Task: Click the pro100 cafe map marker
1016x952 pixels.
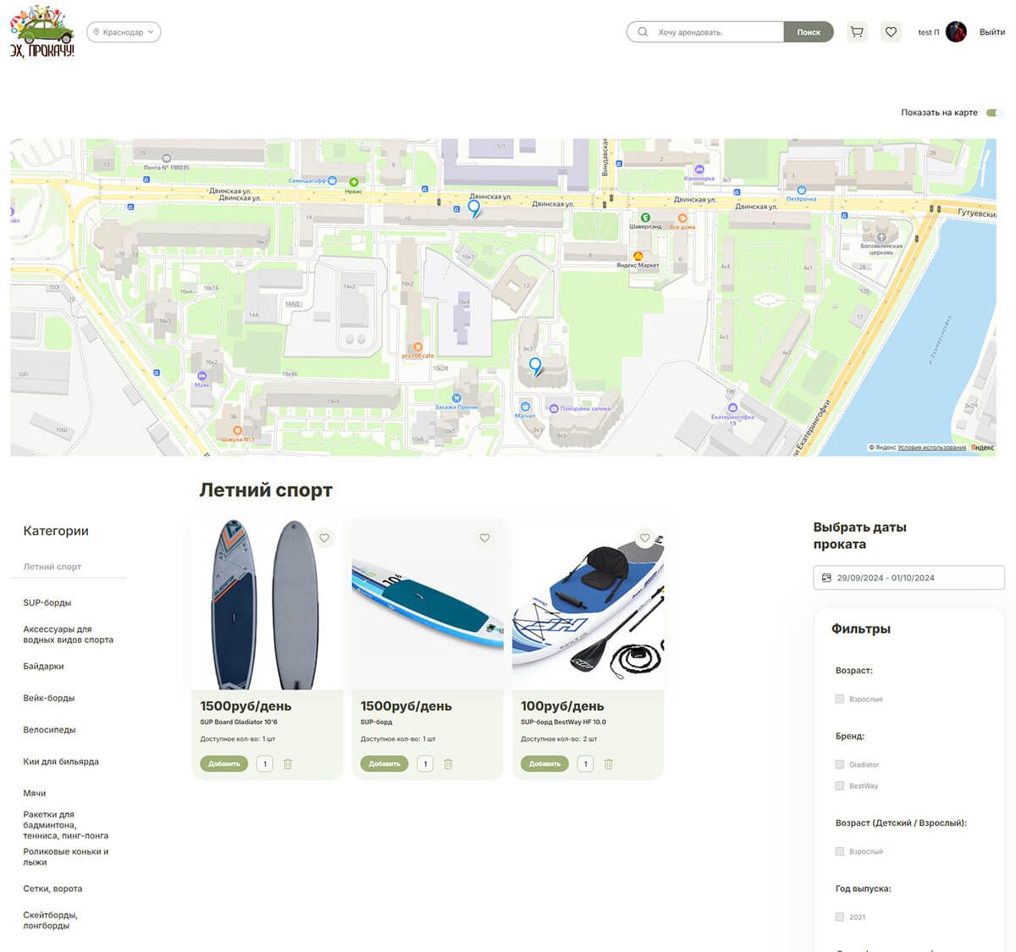Action: (x=417, y=347)
